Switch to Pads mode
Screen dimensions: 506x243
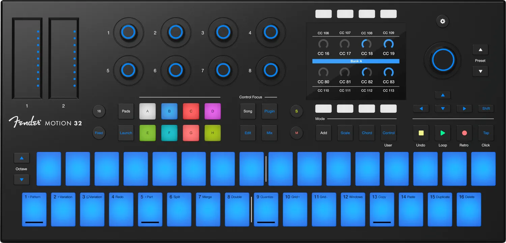[x=126, y=111]
